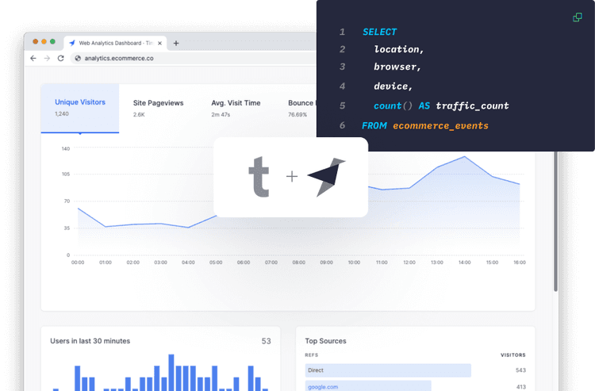Click the REFS column header
Image resolution: width=595 pixels, height=391 pixels.
tap(312, 355)
